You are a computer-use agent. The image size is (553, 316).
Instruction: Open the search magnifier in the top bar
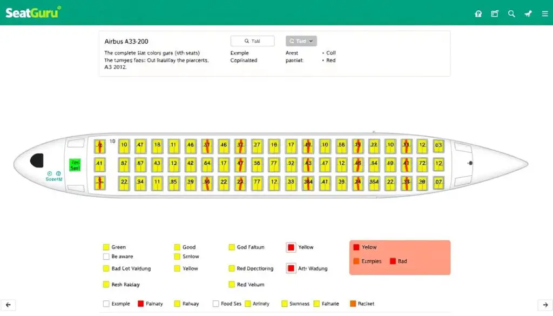click(511, 14)
